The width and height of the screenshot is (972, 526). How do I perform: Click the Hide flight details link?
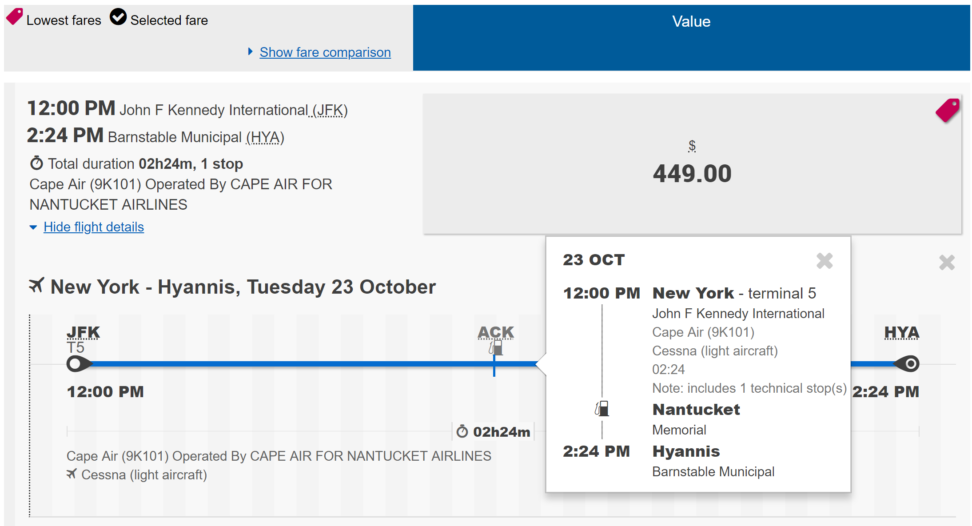93,227
